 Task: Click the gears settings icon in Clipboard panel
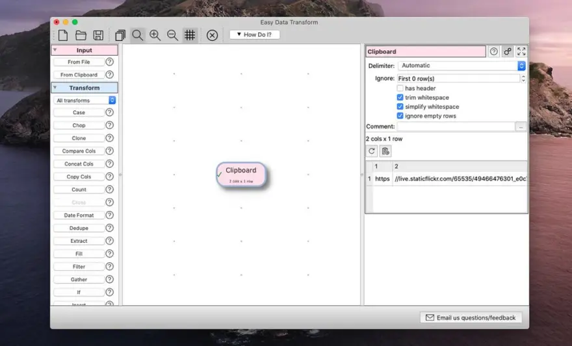pyautogui.click(x=508, y=51)
